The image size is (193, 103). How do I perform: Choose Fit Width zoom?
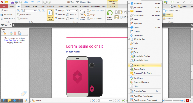(60, 15)
